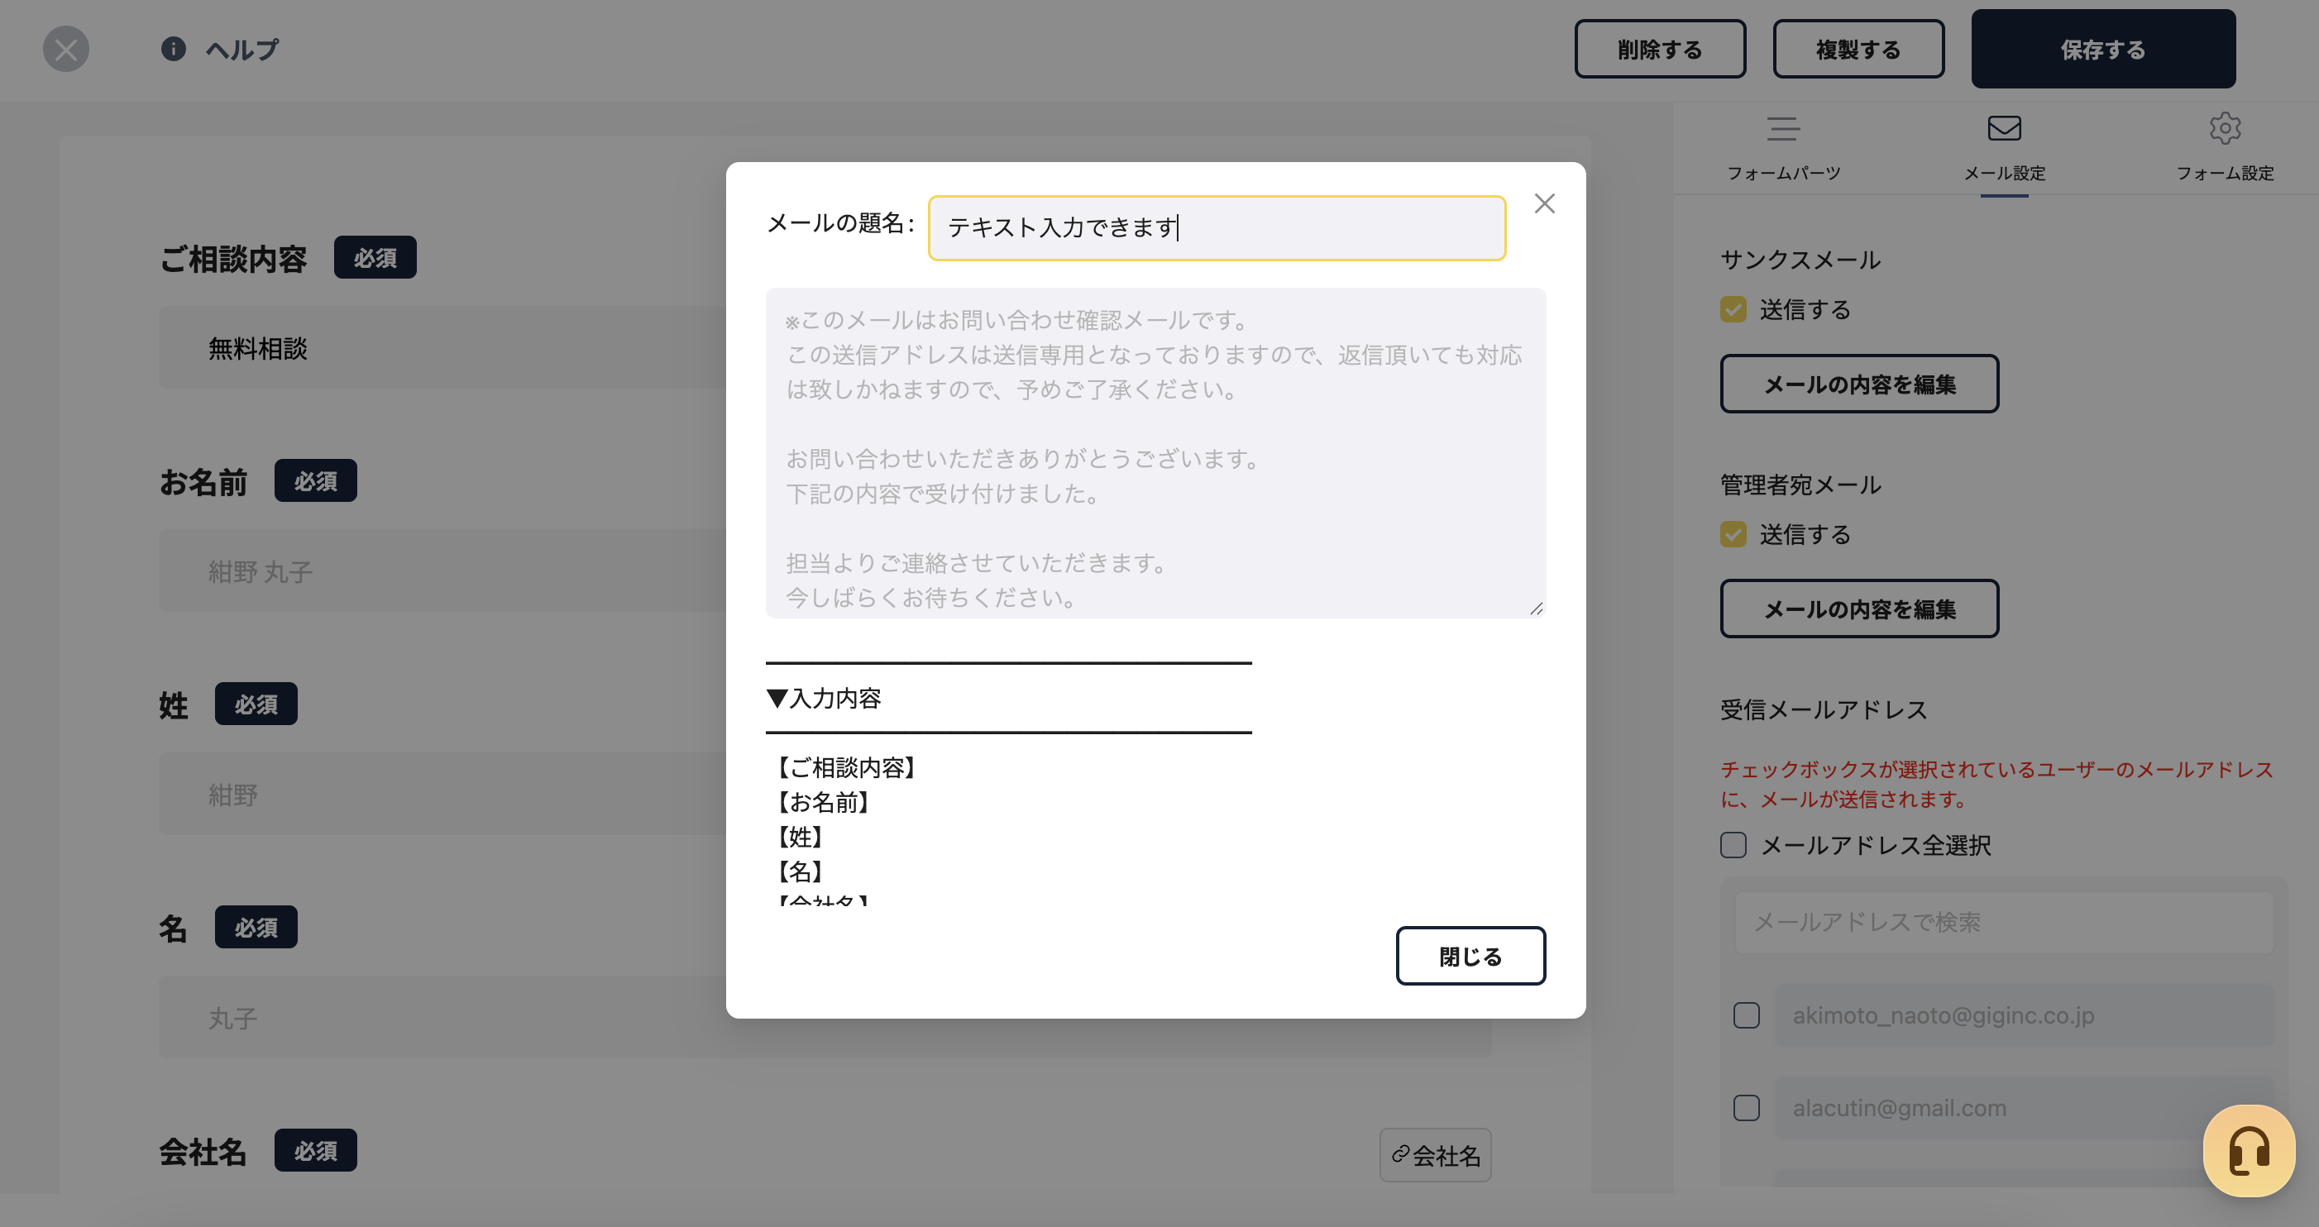The height and width of the screenshot is (1227, 2319).
Task: Edit the 管理者宛メール mail content
Action: click(1859, 609)
